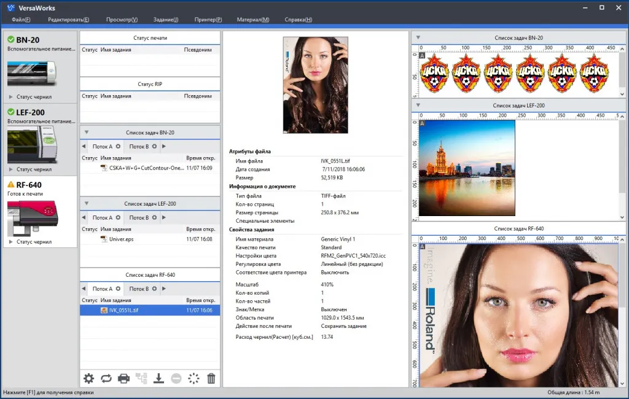This screenshot has width=629, height=399.
Task: Click the RIP and print loop-arrows icon
Action: click(x=106, y=379)
